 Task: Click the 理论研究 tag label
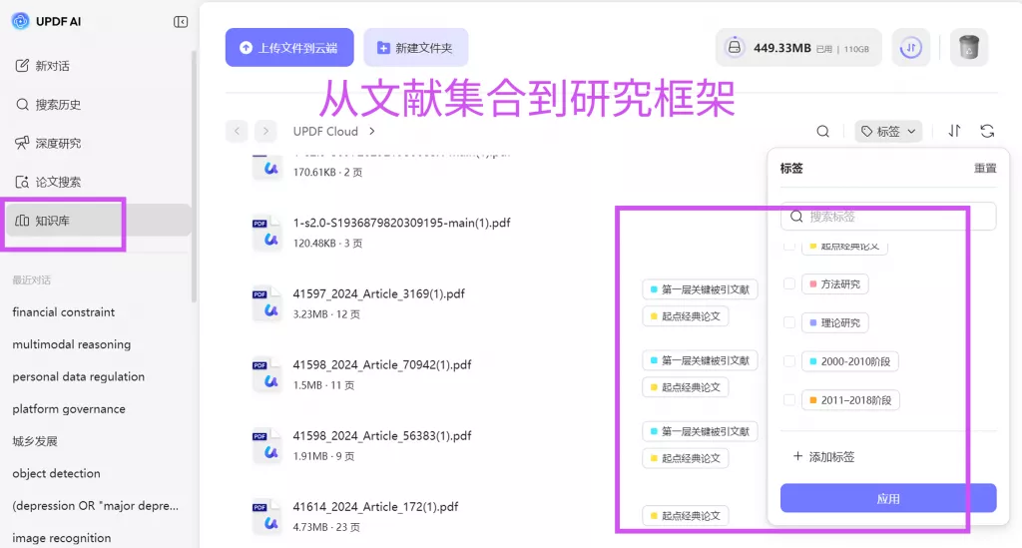click(x=835, y=322)
